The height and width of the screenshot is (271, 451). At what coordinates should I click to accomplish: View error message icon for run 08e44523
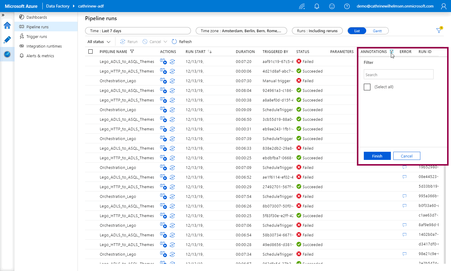(404, 177)
